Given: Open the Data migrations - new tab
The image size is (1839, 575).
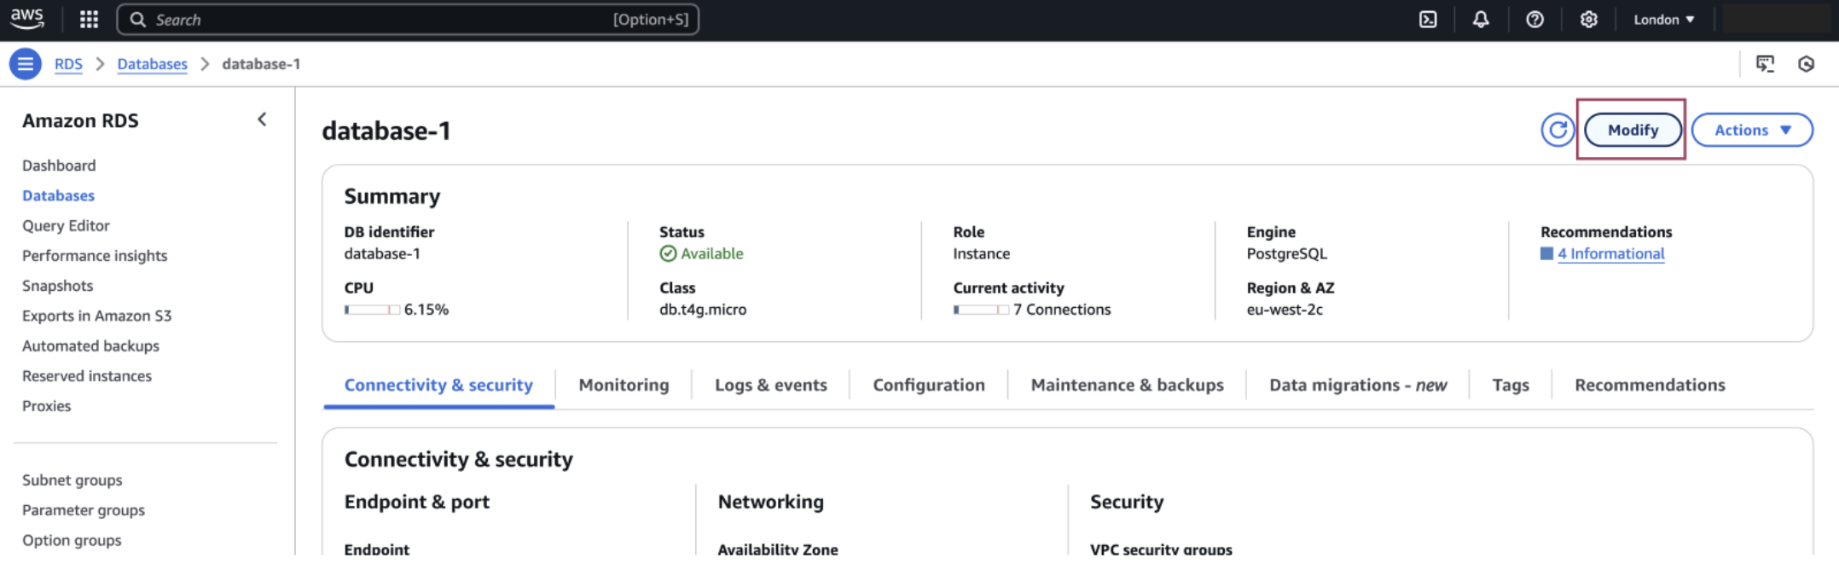Looking at the screenshot, I should (1358, 385).
